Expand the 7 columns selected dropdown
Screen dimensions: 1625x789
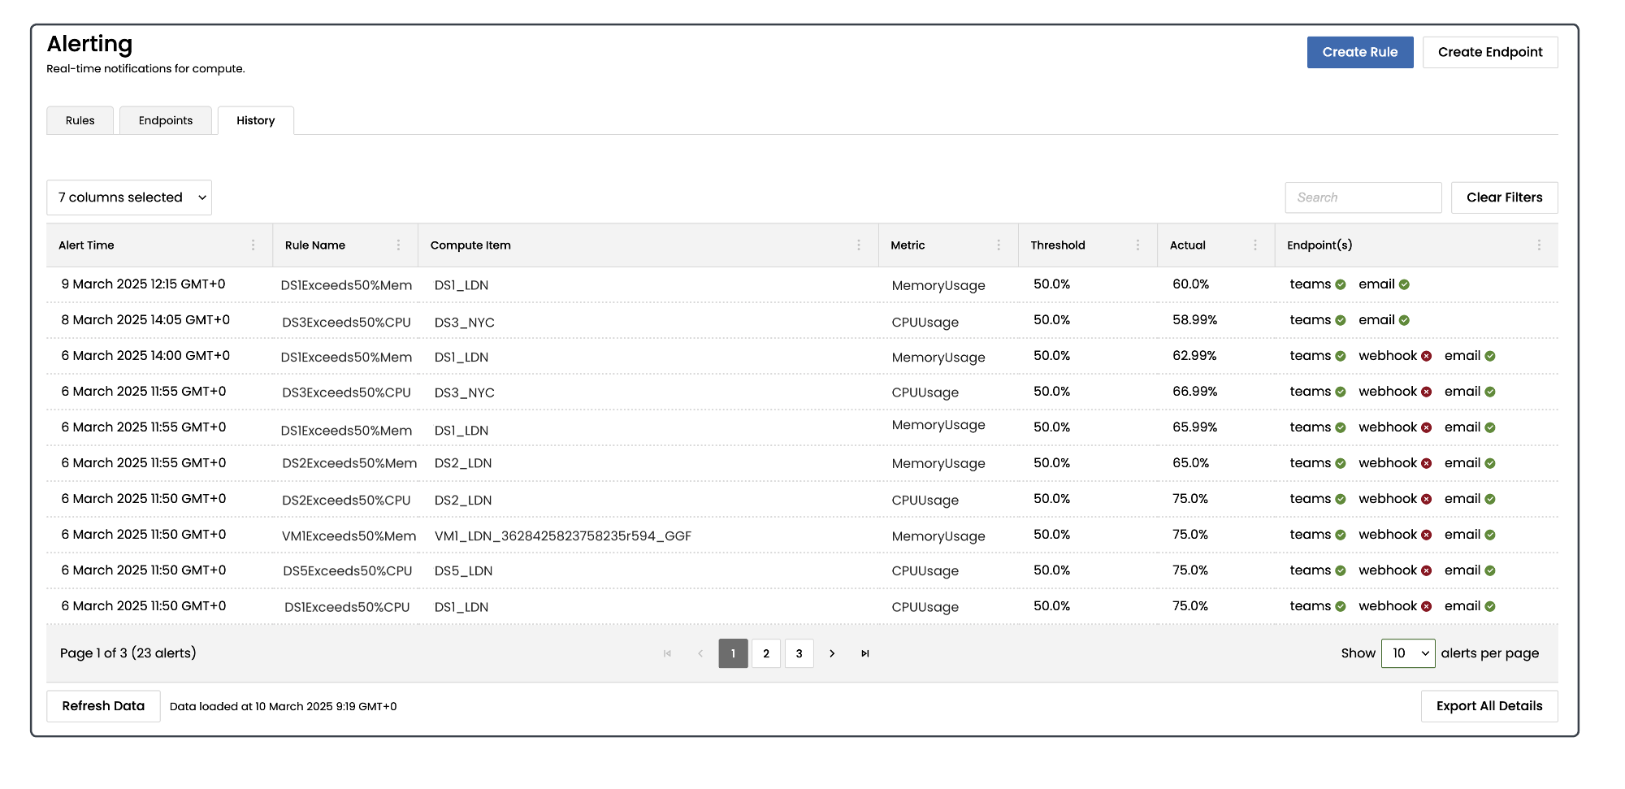tap(129, 197)
